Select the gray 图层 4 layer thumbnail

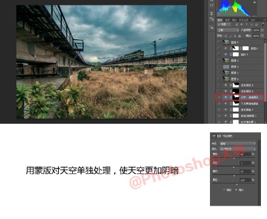(x=226, y=67)
